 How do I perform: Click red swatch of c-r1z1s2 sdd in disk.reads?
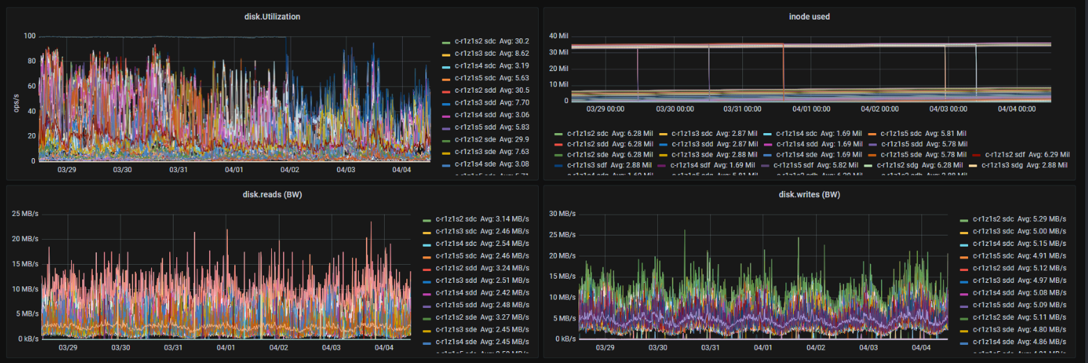427,269
